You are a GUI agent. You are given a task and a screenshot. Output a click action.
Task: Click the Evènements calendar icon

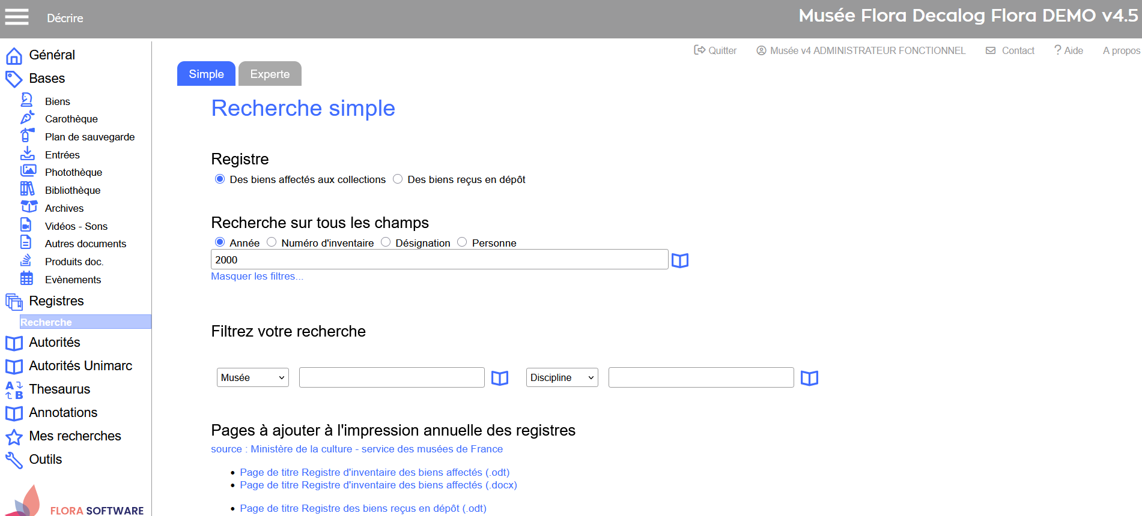point(27,278)
